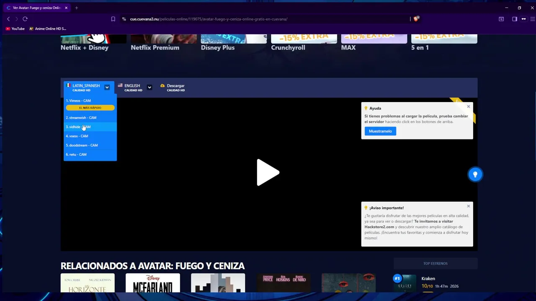Open the Disney Plus offer

coord(234,43)
